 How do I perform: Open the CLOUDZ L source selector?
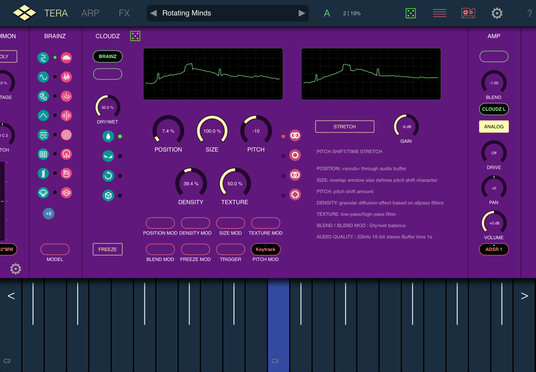coord(494,109)
